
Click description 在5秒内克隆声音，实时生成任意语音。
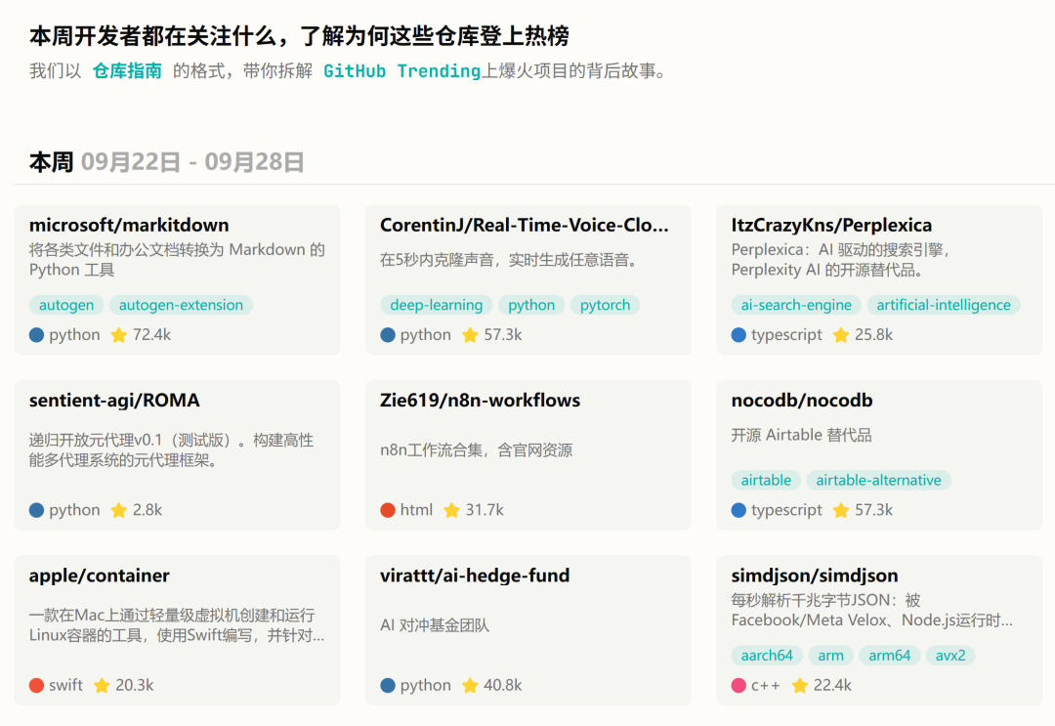point(509,260)
